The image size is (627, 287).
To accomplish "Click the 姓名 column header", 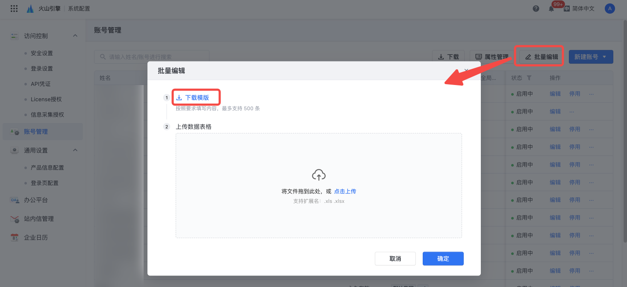I will coord(105,78).
